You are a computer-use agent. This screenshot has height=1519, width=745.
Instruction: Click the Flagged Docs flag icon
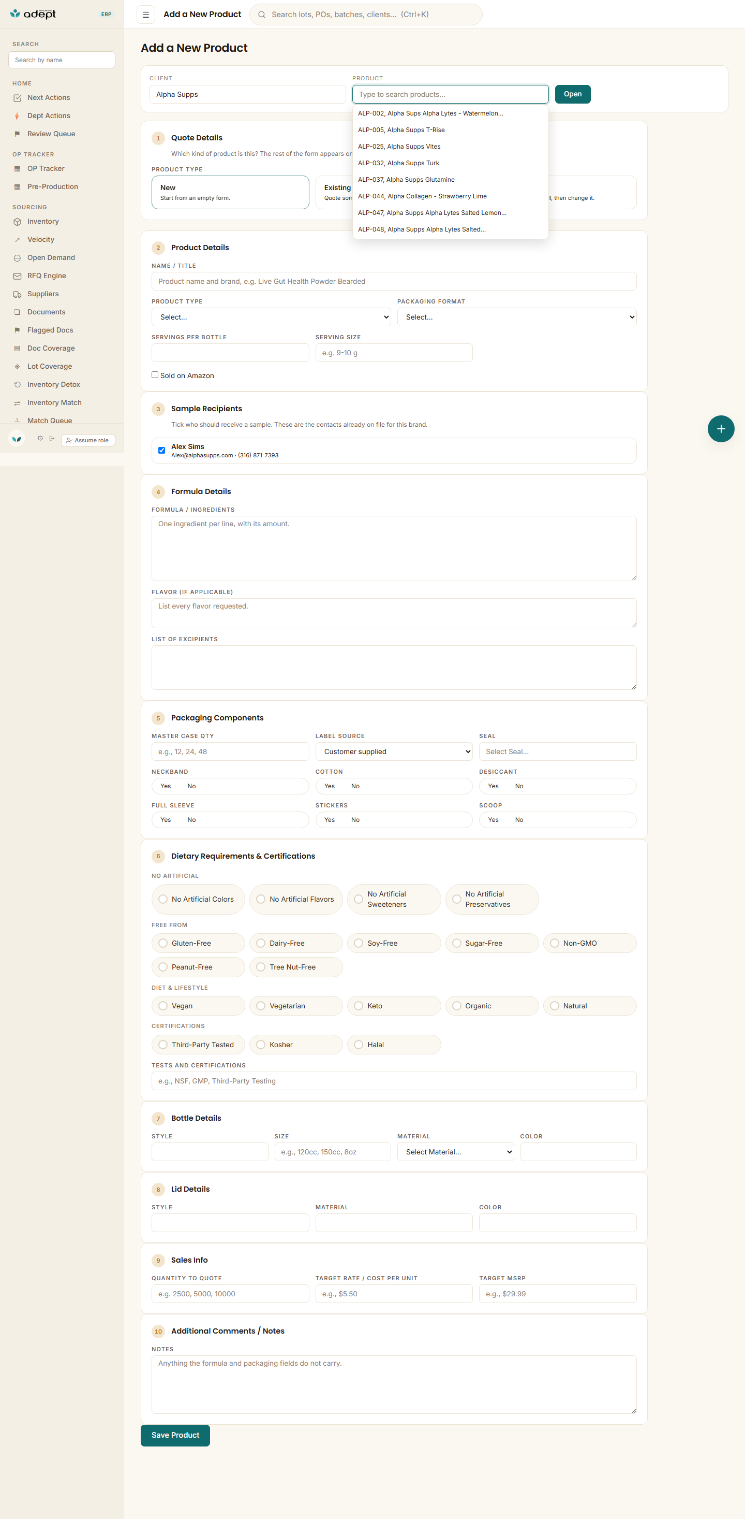click(x=17, y=330)
